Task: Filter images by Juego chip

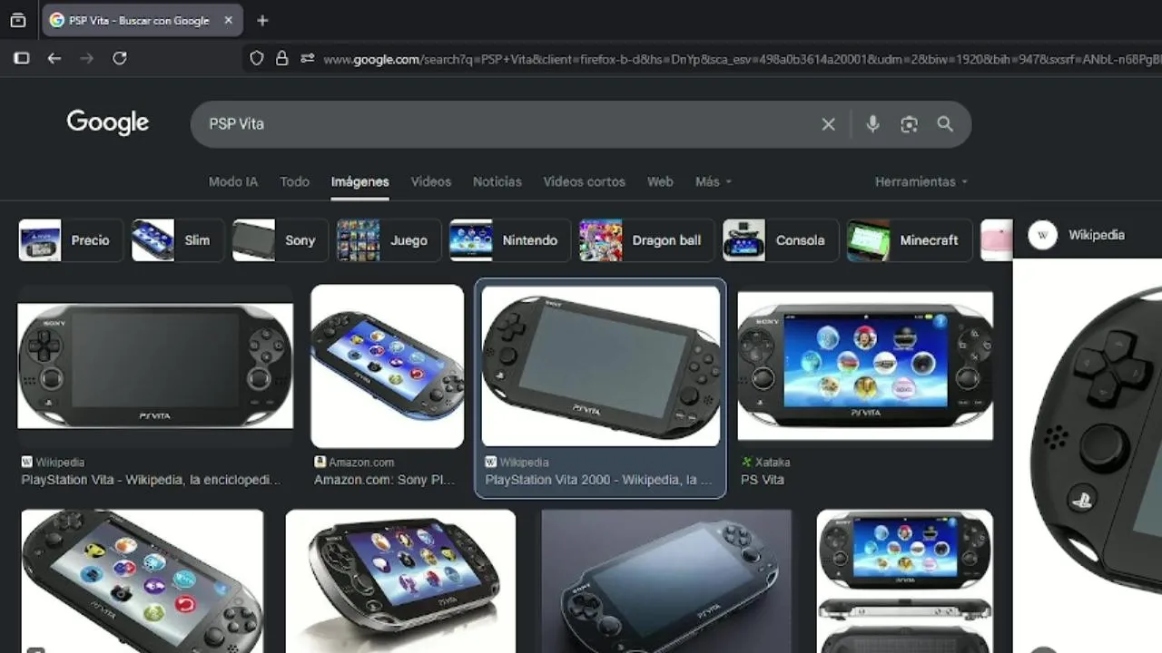Action: tap(389, 240)
